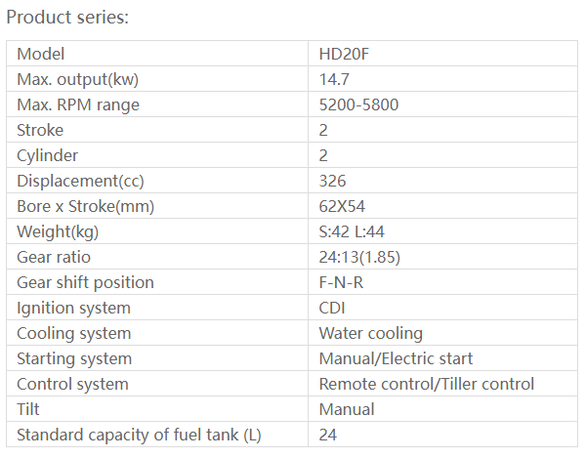Click the 14.7 output value

tap(334, 79)
